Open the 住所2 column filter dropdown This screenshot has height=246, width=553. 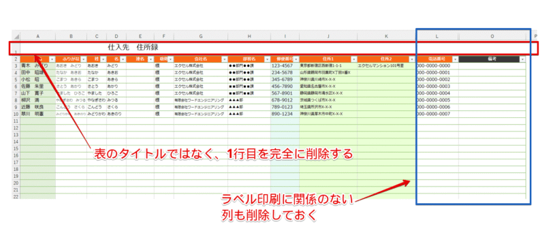click(x=411, y=59)
